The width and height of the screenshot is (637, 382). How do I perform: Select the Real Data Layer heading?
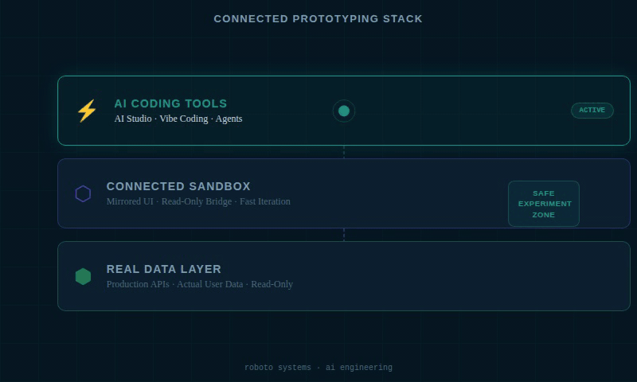164,269
